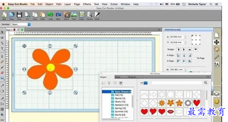Viewport: 228px width, 122px height.
Task: Click the green Undo arrow icon
Action: tap(50, 15)
